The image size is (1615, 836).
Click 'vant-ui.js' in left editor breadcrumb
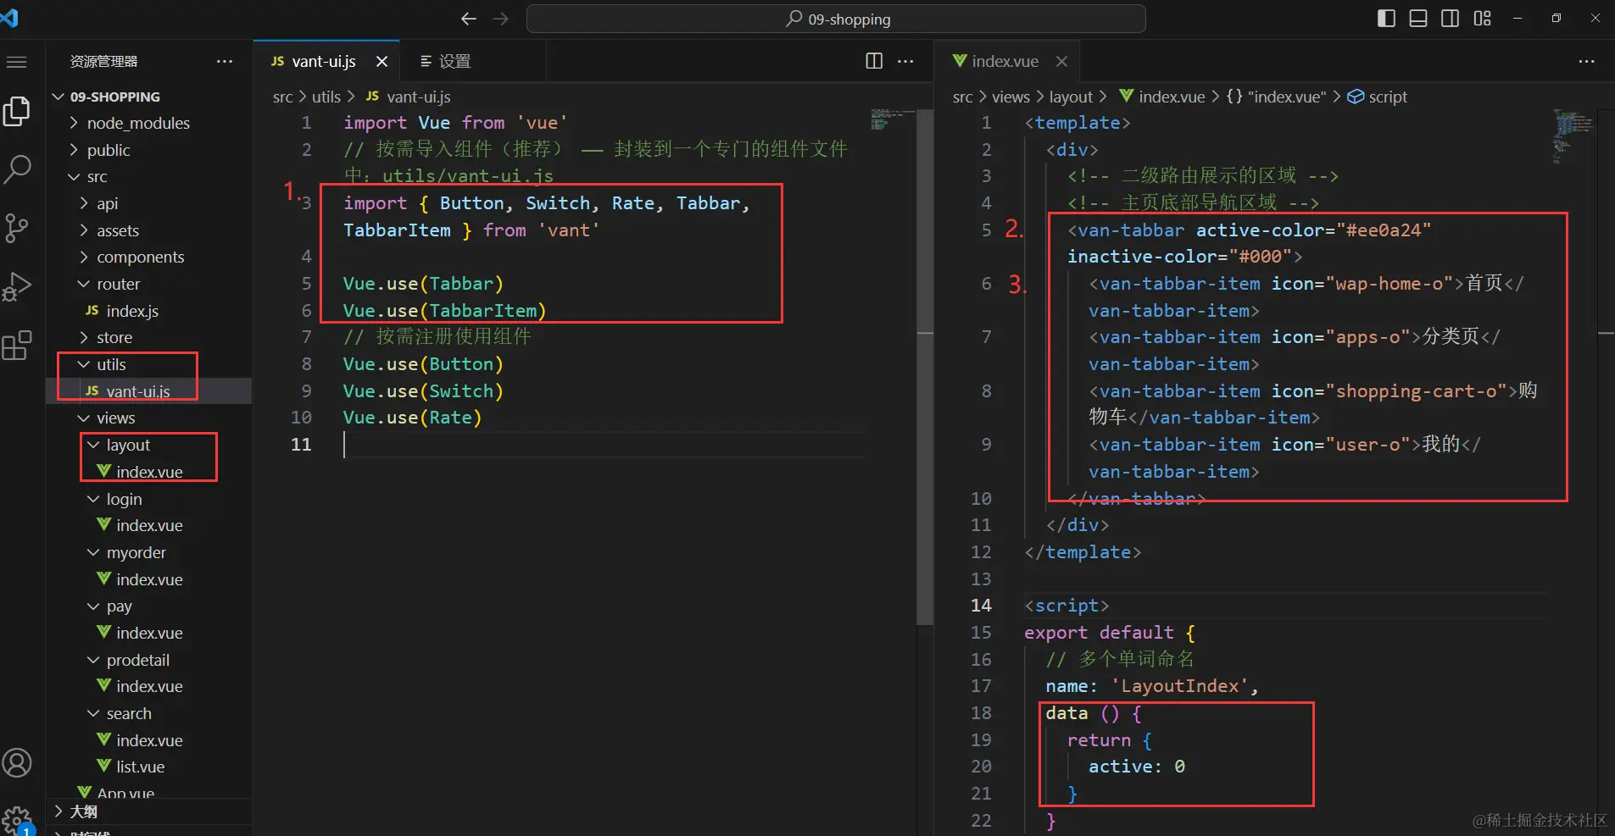(x=418, y=97)
